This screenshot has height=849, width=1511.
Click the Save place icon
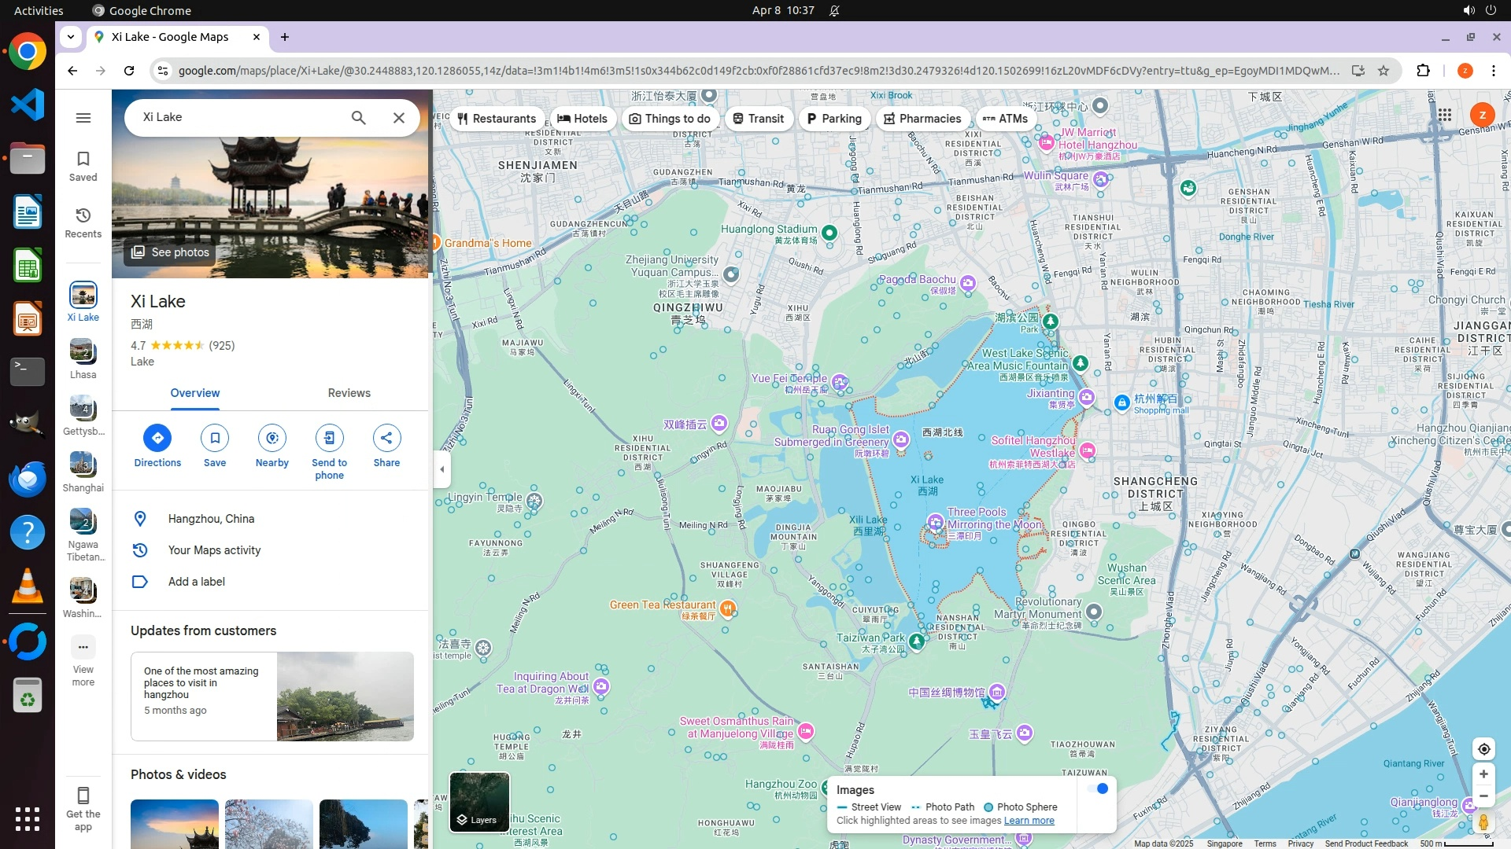[x=215, y=438]
